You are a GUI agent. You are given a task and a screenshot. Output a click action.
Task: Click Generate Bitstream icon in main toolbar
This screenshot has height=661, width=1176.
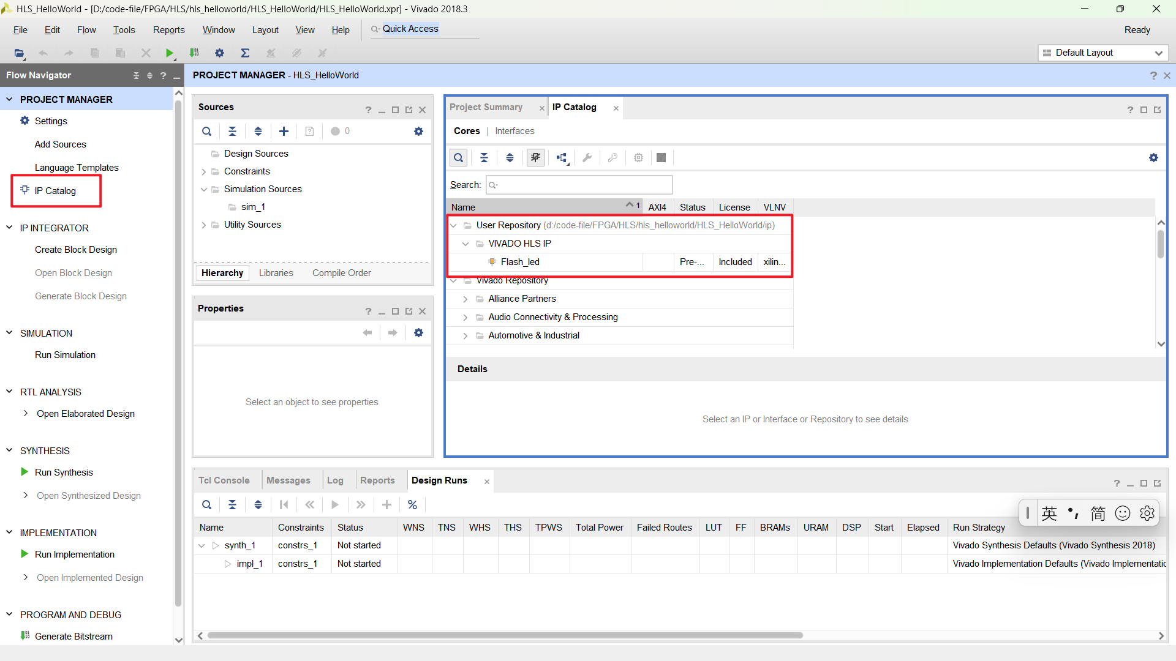[194, 53]
